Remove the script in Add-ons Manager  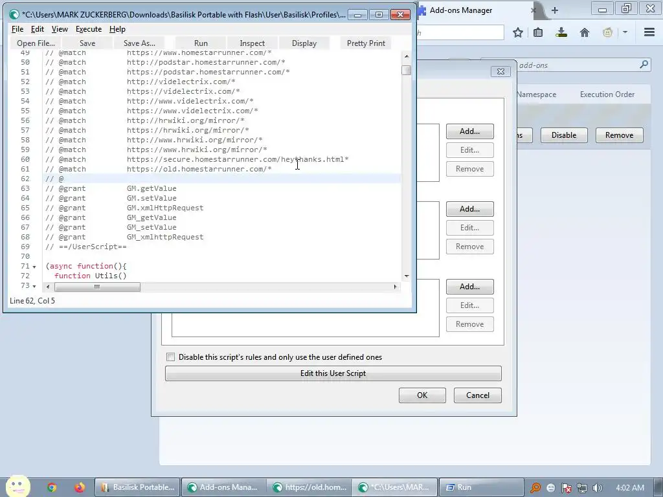[x=620, y=135]
